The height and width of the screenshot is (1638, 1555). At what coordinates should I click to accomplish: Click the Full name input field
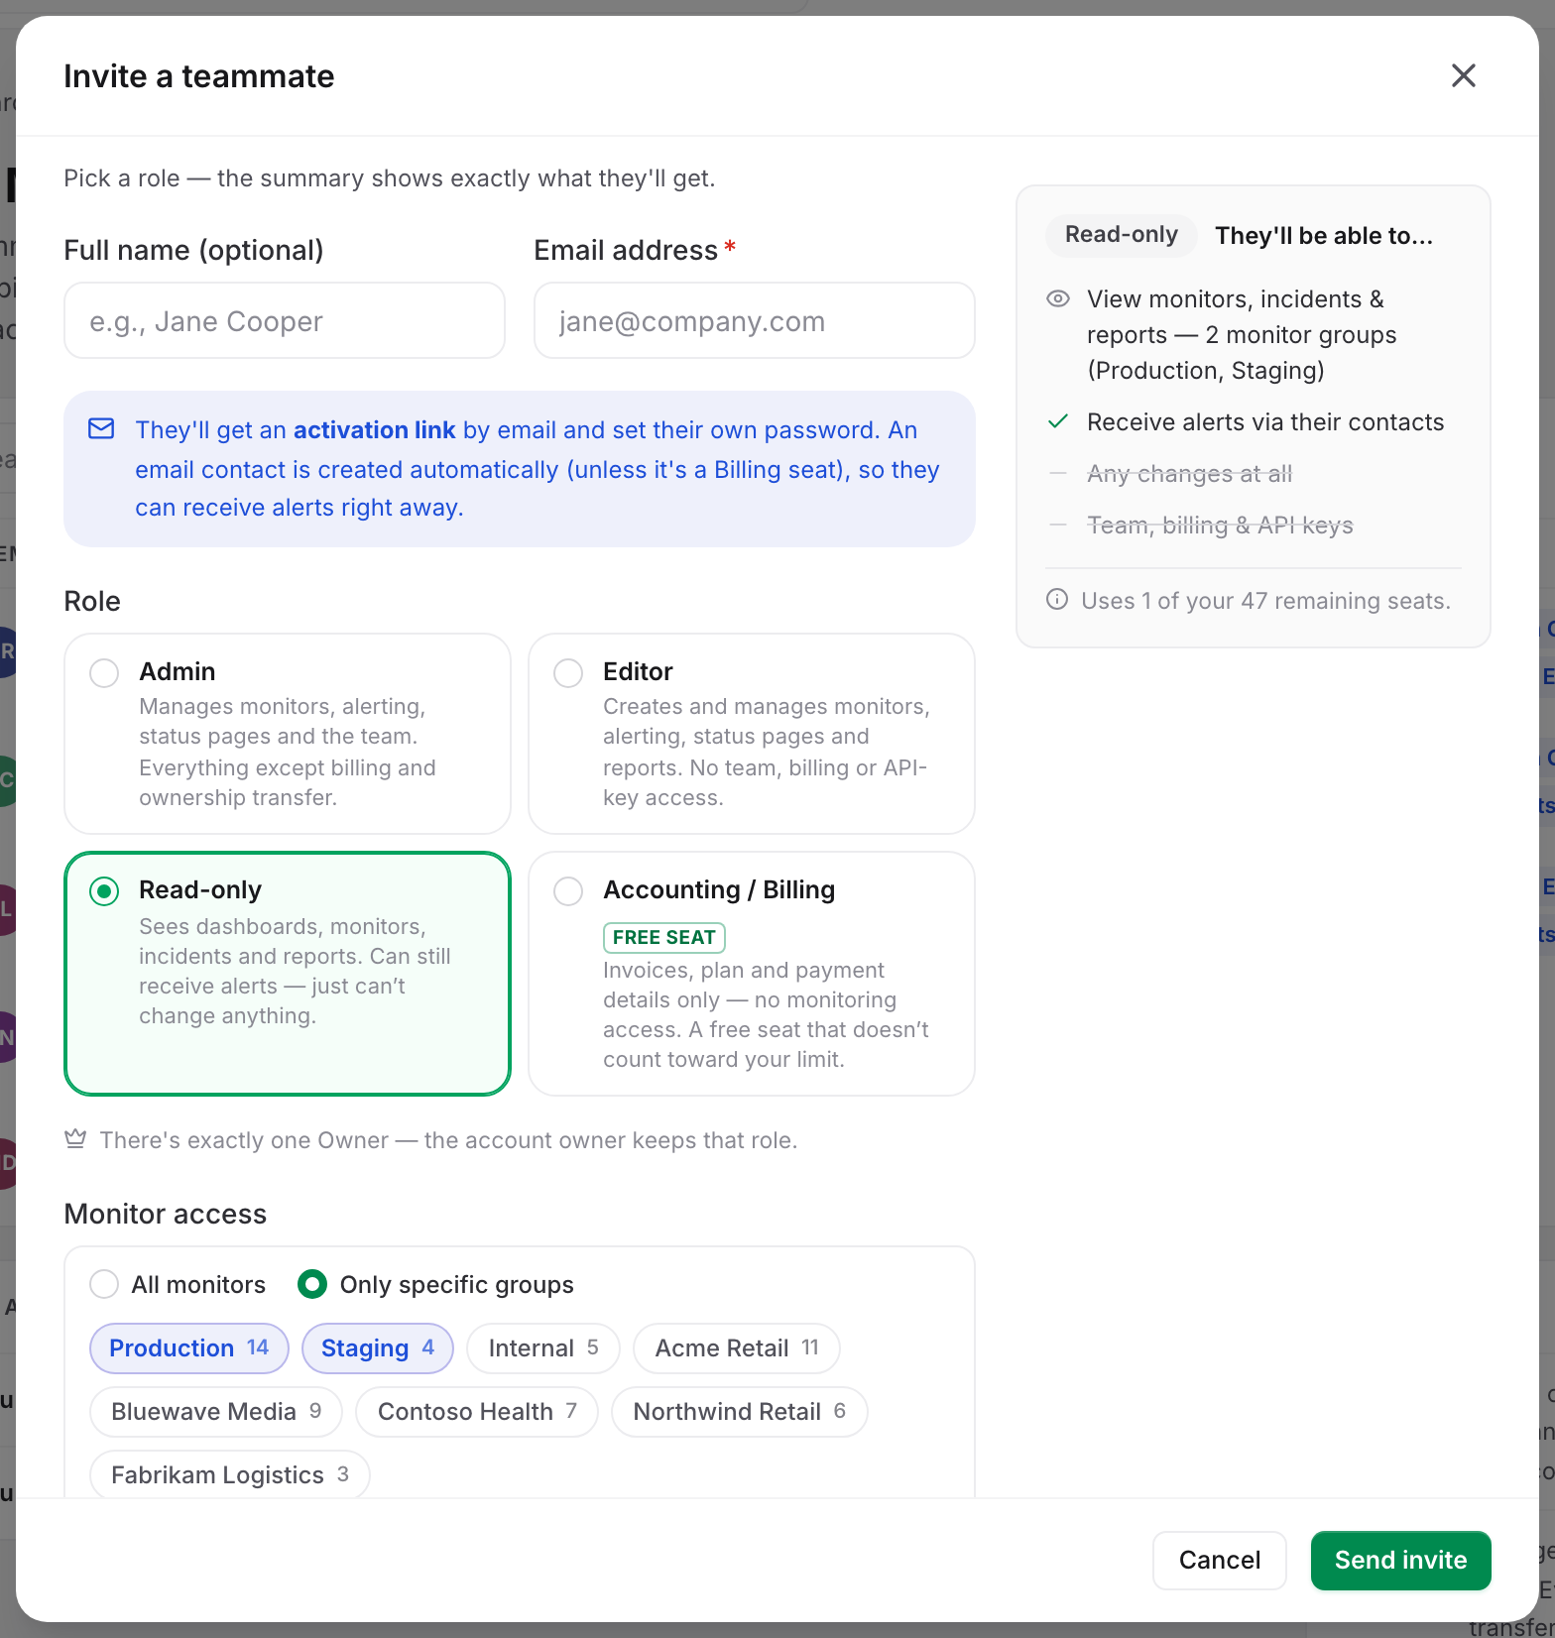(x=285, y=320)
